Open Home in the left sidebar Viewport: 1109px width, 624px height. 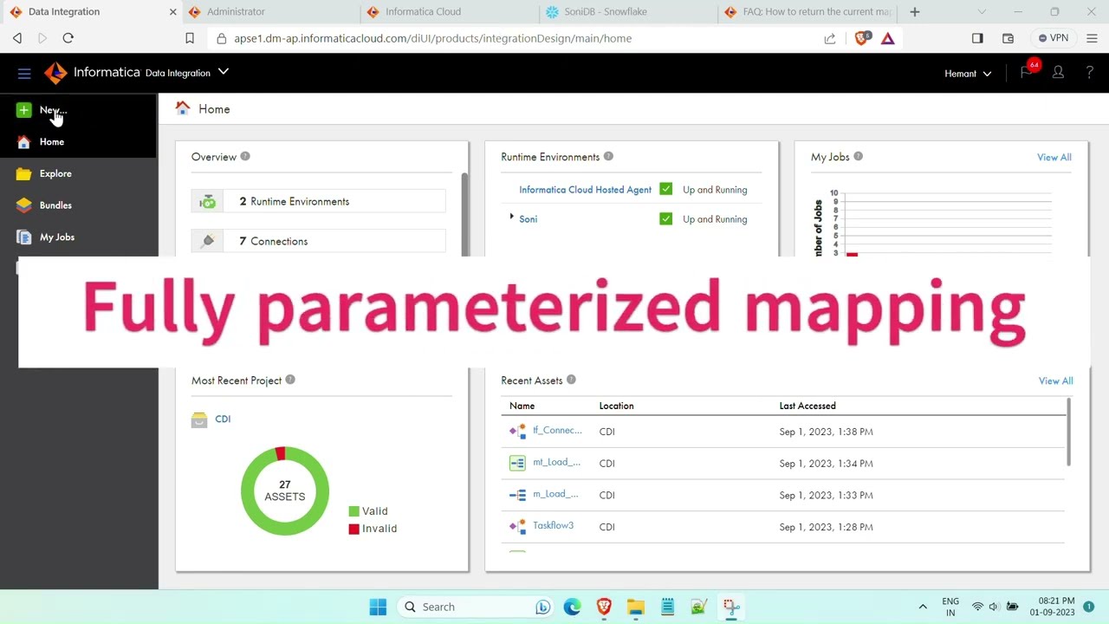[51, 142]
